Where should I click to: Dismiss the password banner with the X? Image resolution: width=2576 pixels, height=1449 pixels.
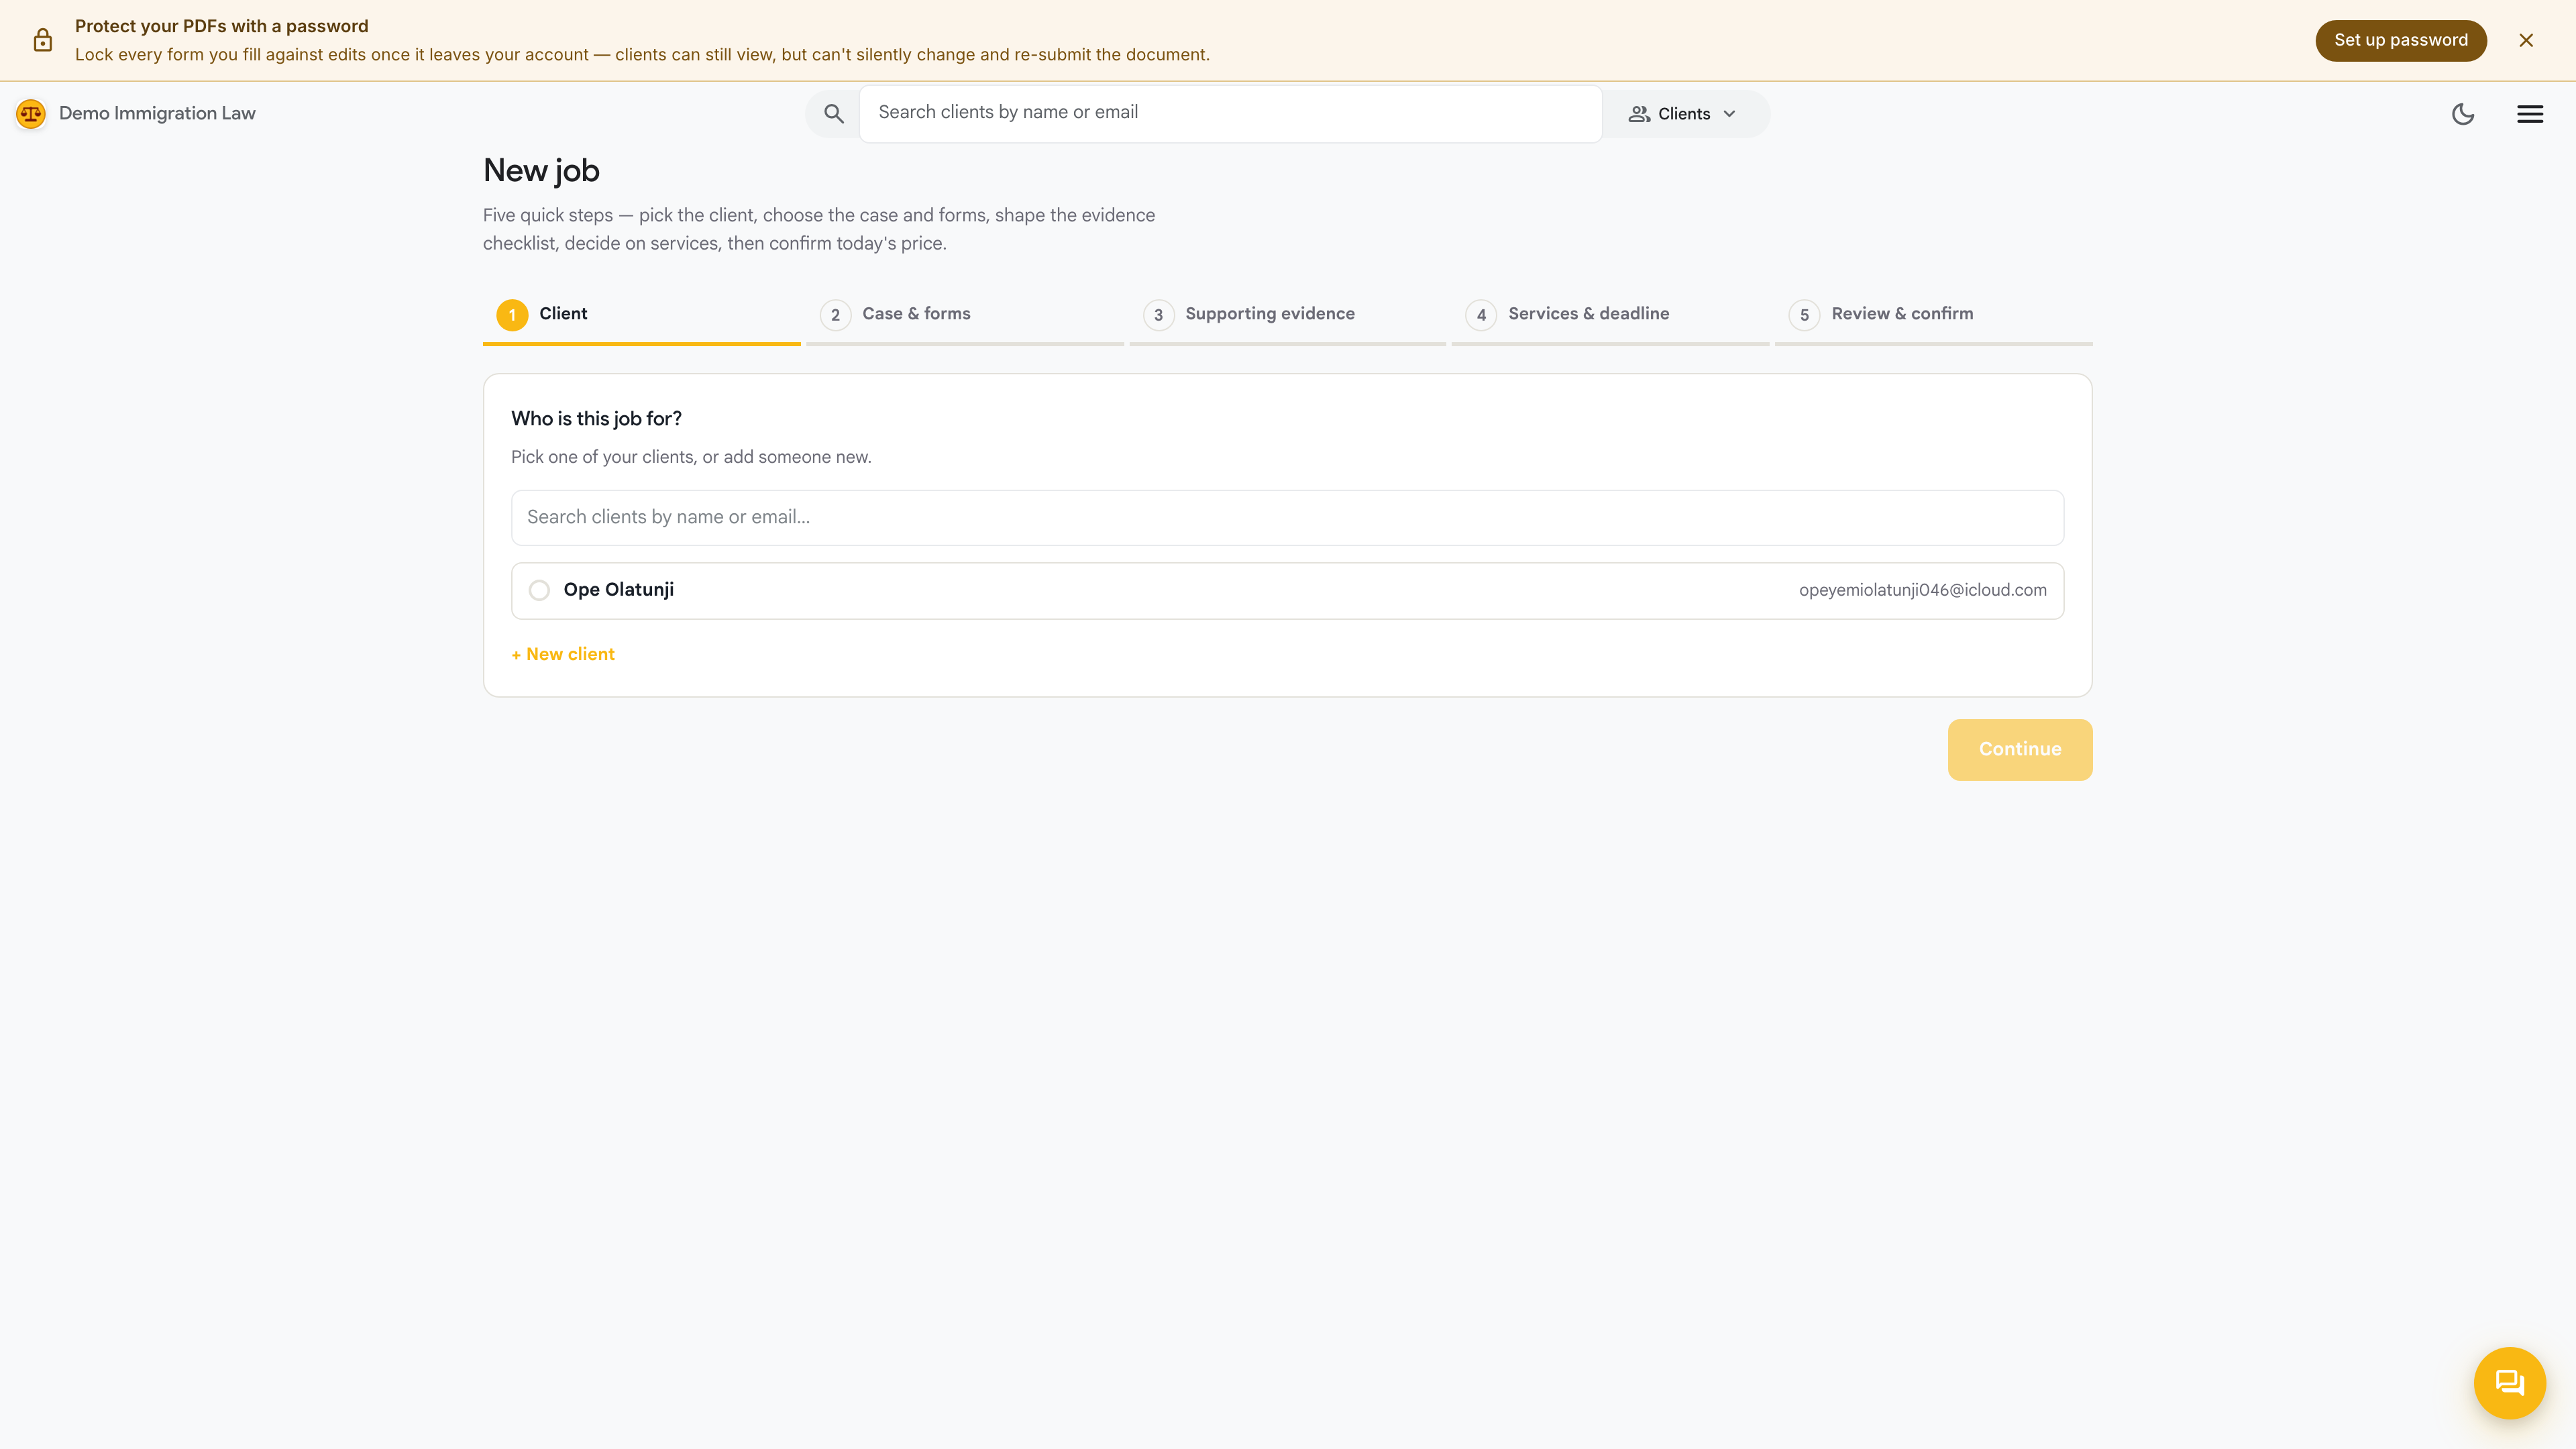pos(2526,40)
